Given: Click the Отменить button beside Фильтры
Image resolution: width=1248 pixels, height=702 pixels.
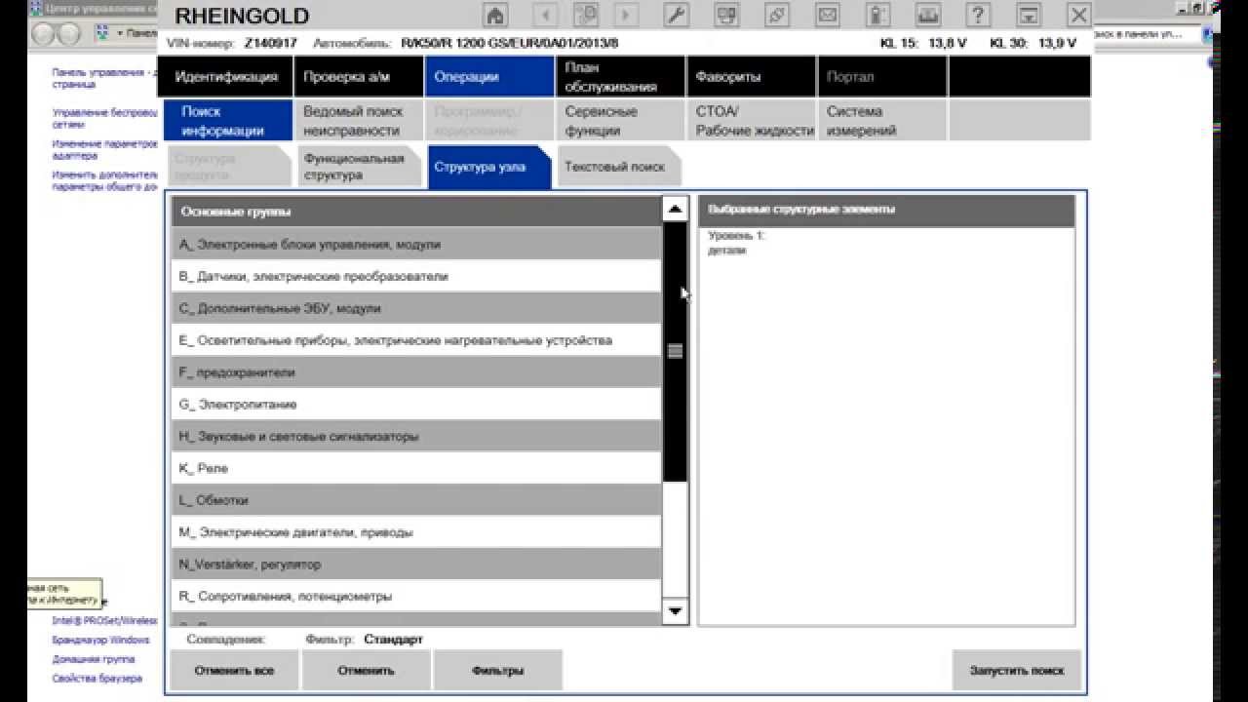Looking at the screenshot, I should [366, 670].
